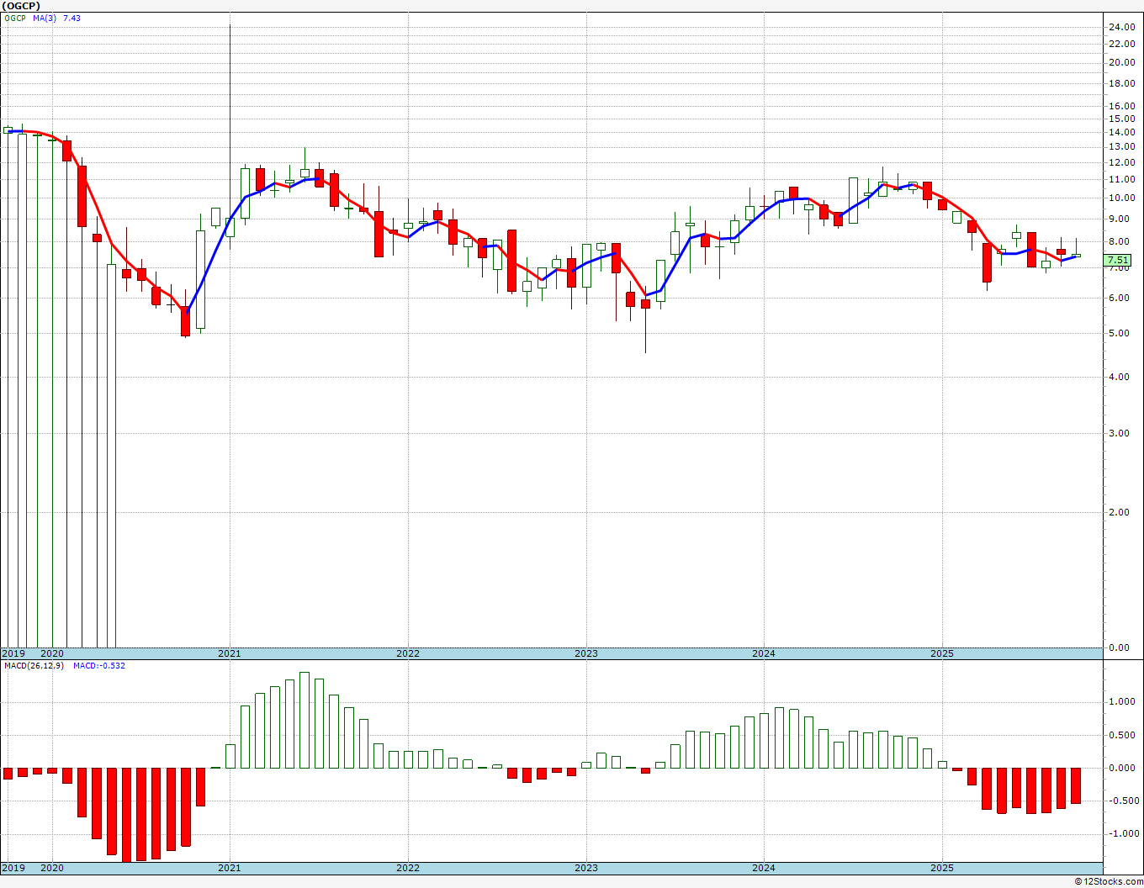The height and width of the screenshot is (888, 1144).
Task: Click 2019 on the price chart time axis
Action: pyautogui.click(x=13, y=653)
